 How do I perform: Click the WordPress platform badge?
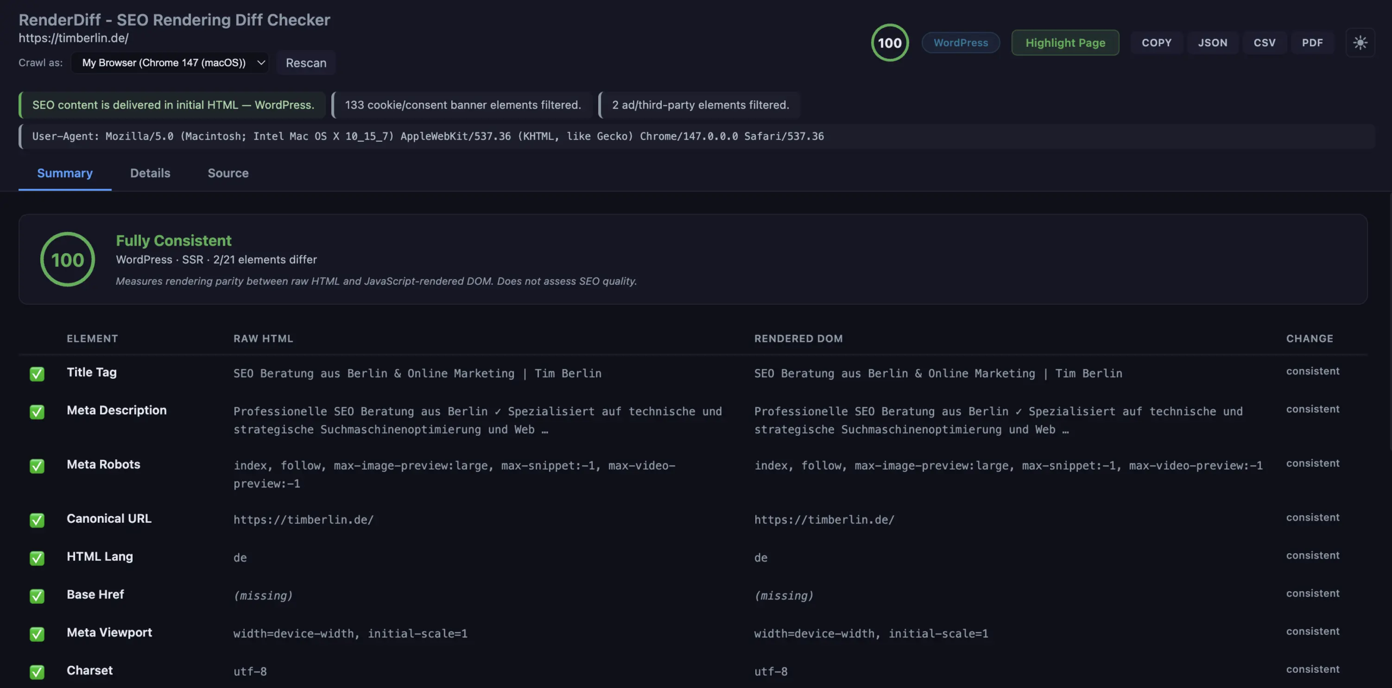tap(960, 42)
